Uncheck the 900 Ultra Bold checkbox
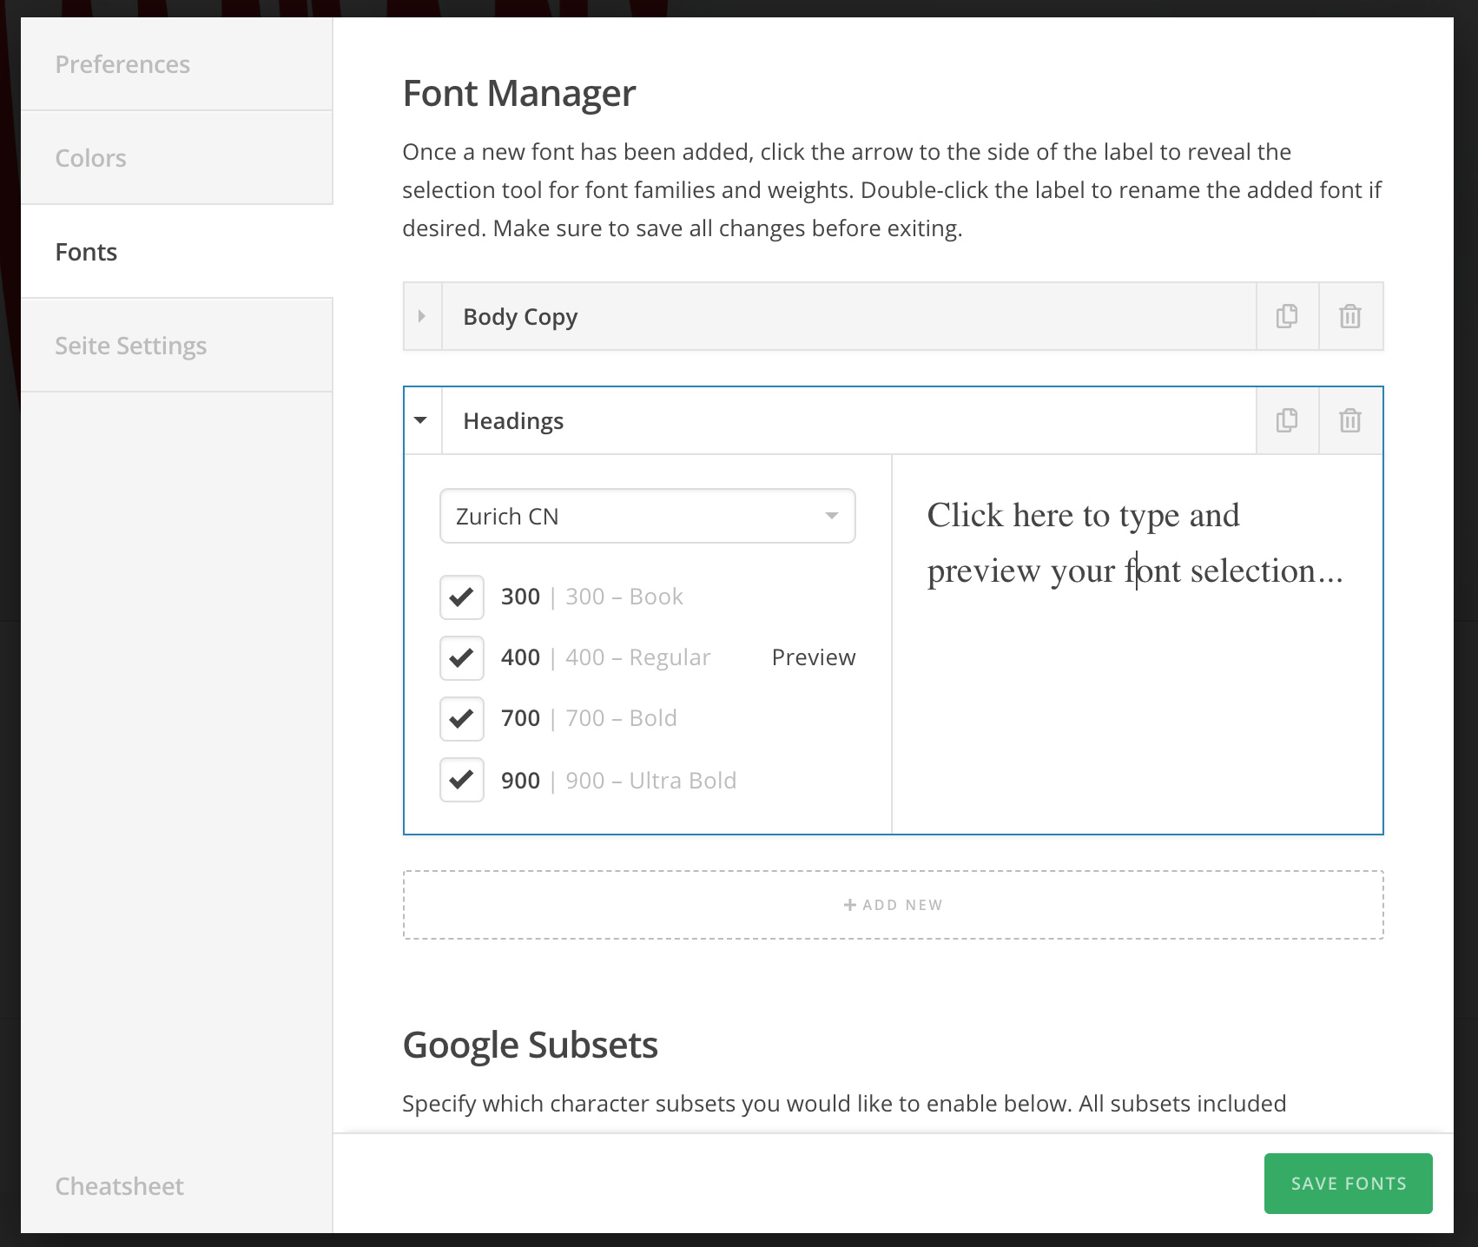1478x1247 pixels. click(x=462, y=780)
